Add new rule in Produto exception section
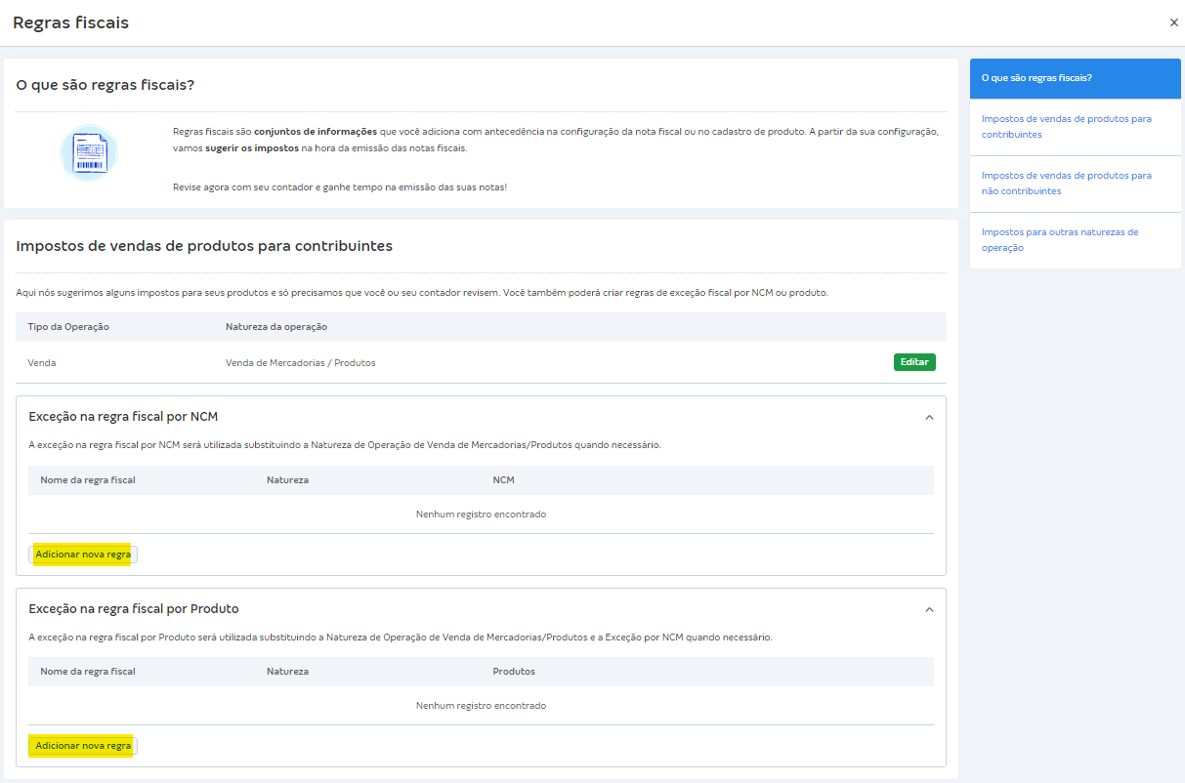1185x783 pixels. 83,746
